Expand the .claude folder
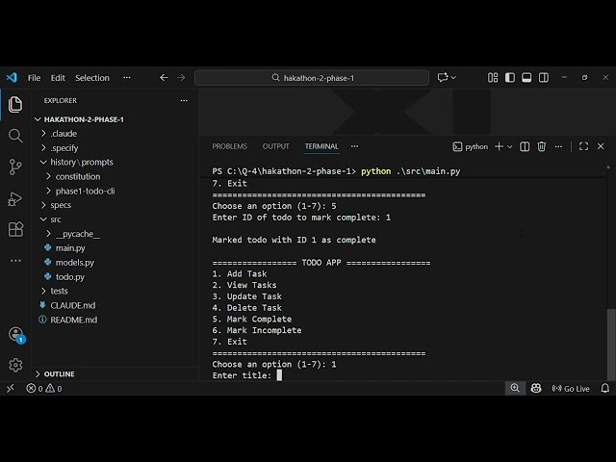The image size is (616, 462). [60, 134]
